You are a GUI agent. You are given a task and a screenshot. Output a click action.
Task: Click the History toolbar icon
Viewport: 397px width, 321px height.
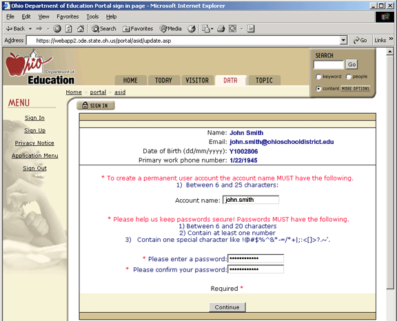tap(192, 29)
